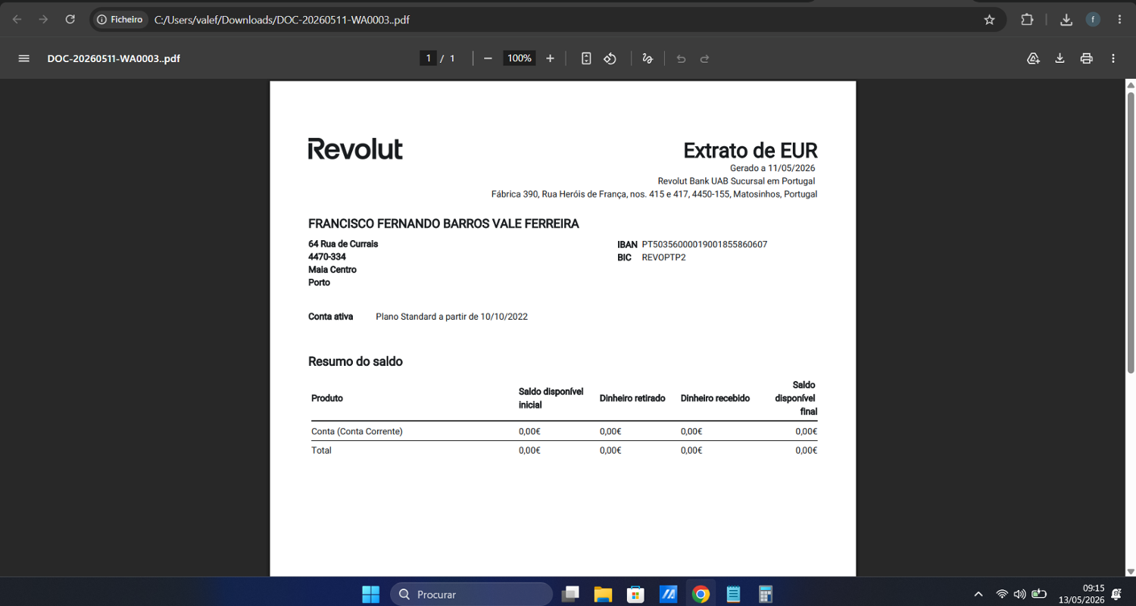Click the zoom out minus button
1136x606 pixels.
pyautogui.click(x=488, y=58)
